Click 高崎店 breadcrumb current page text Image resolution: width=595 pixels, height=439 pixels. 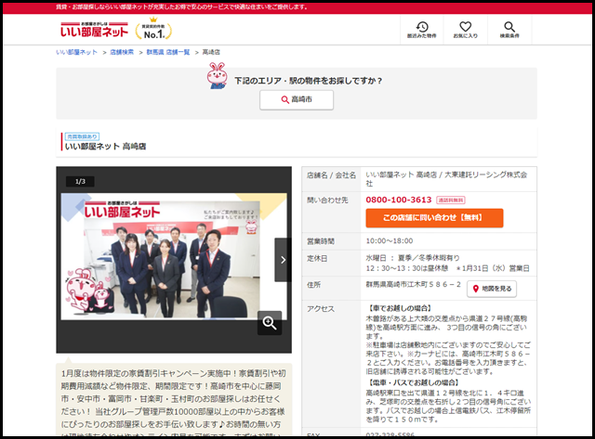211,52
